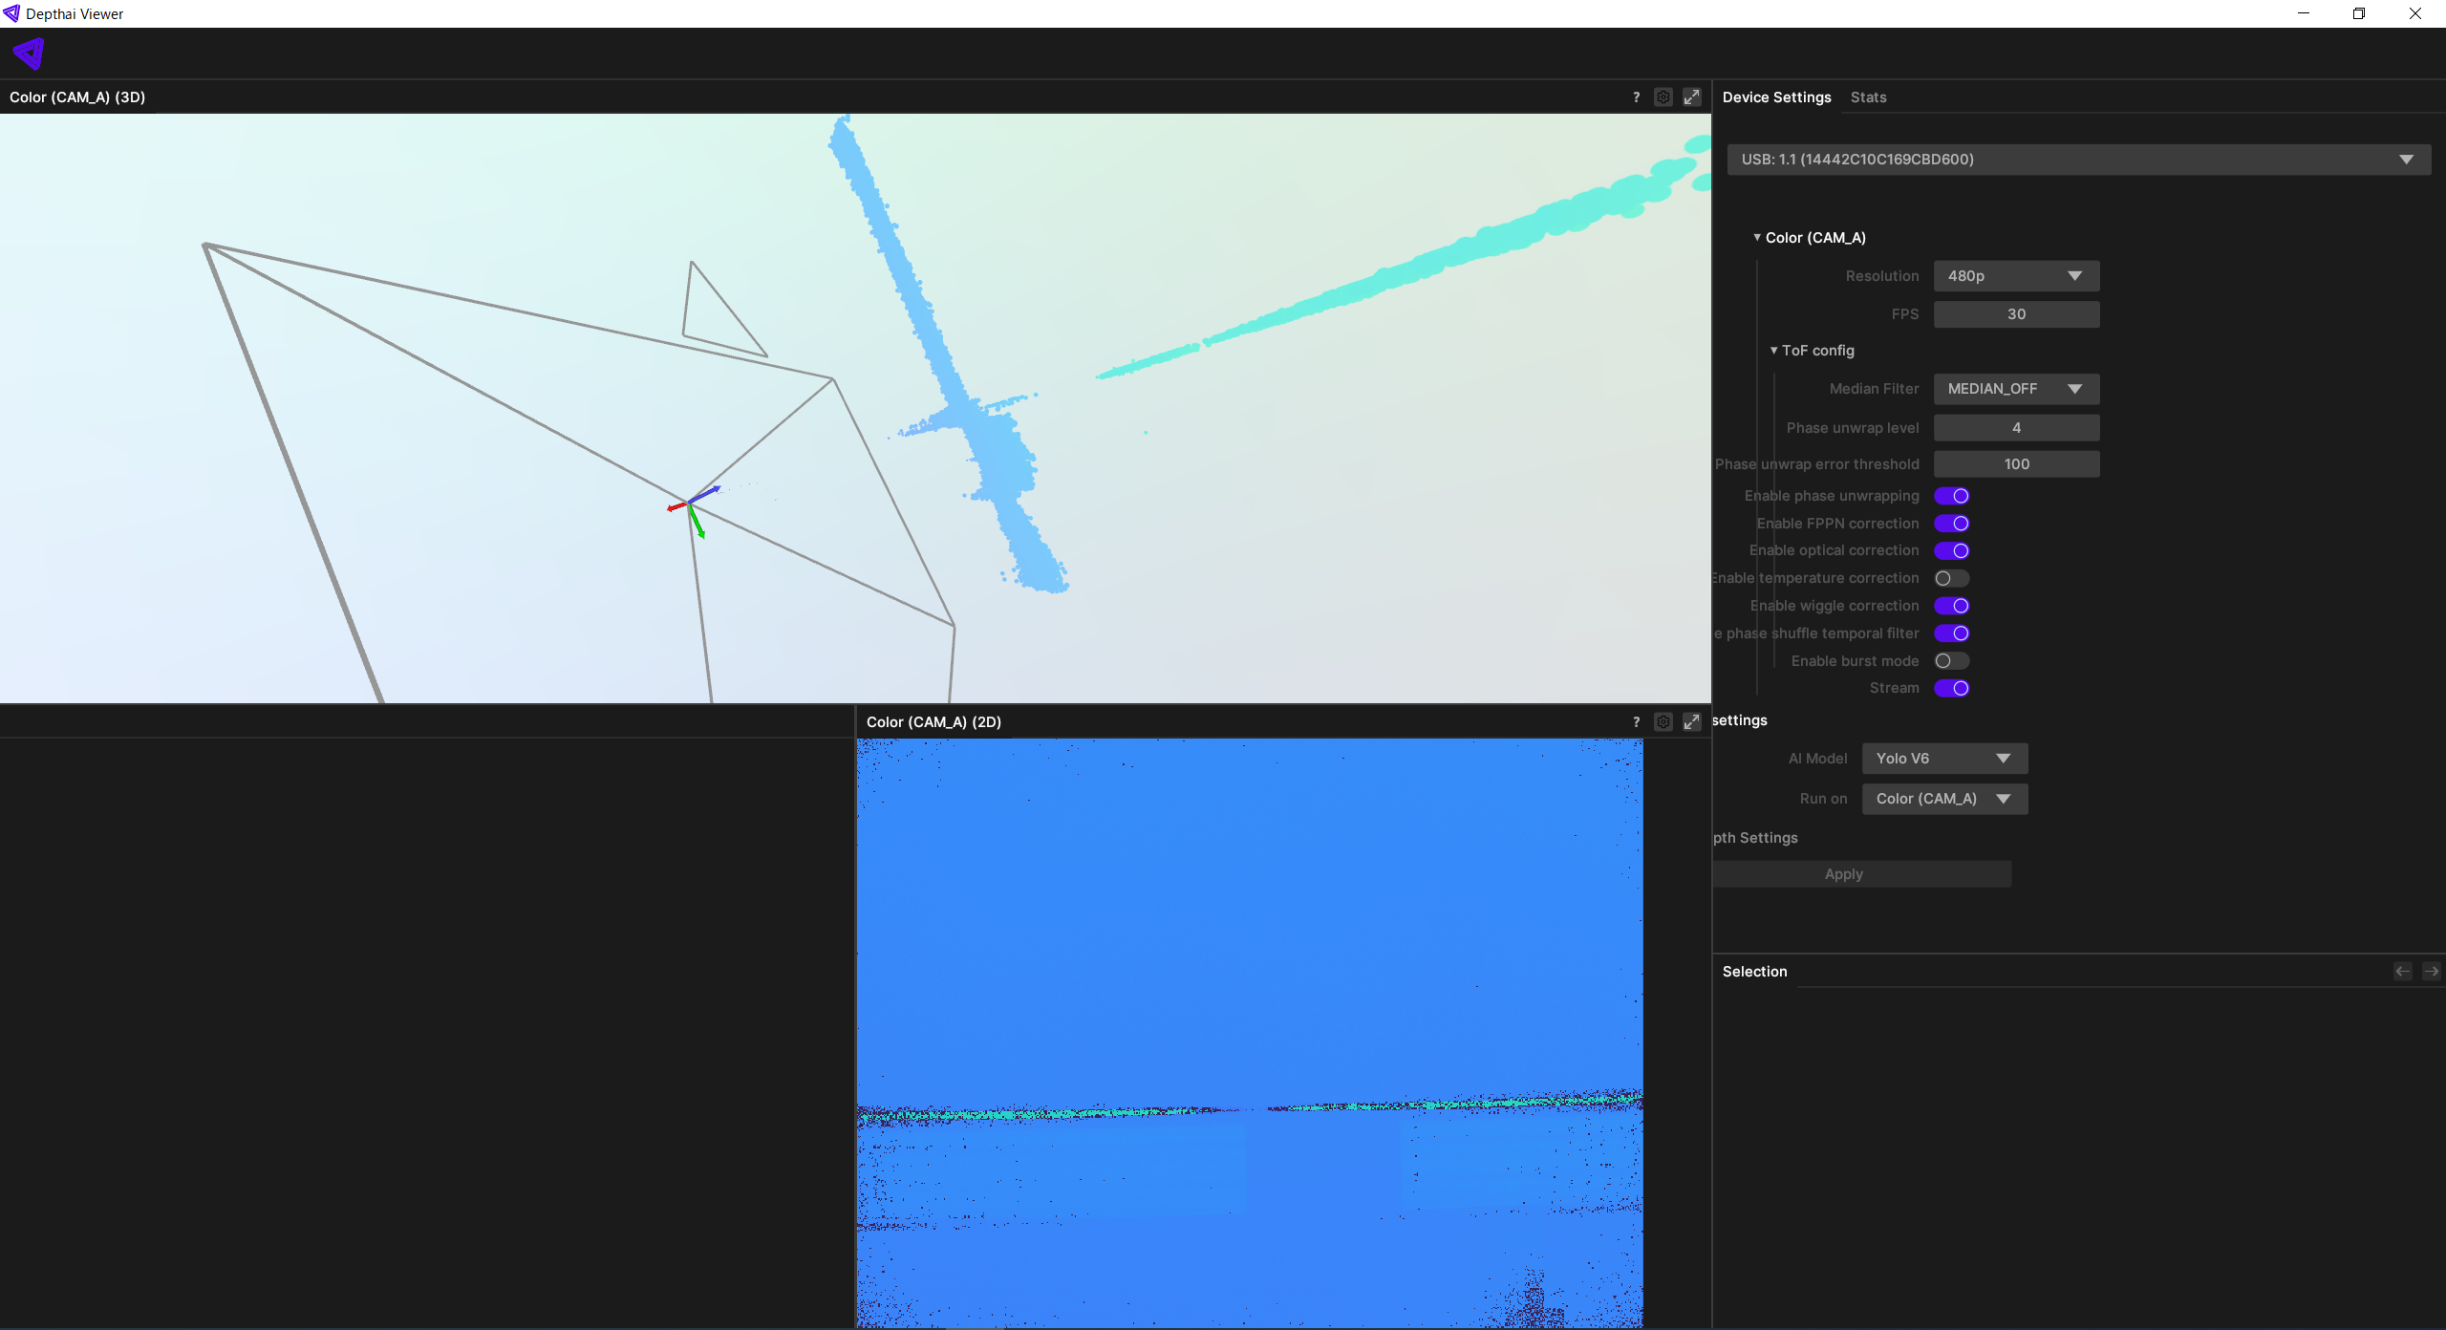Click the purple Depthai logo icon

(x=29, y=54)
